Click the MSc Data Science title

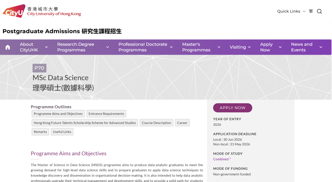coord(61,78)
